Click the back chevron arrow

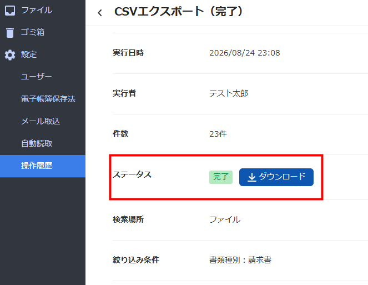click(x=100, y=12)
